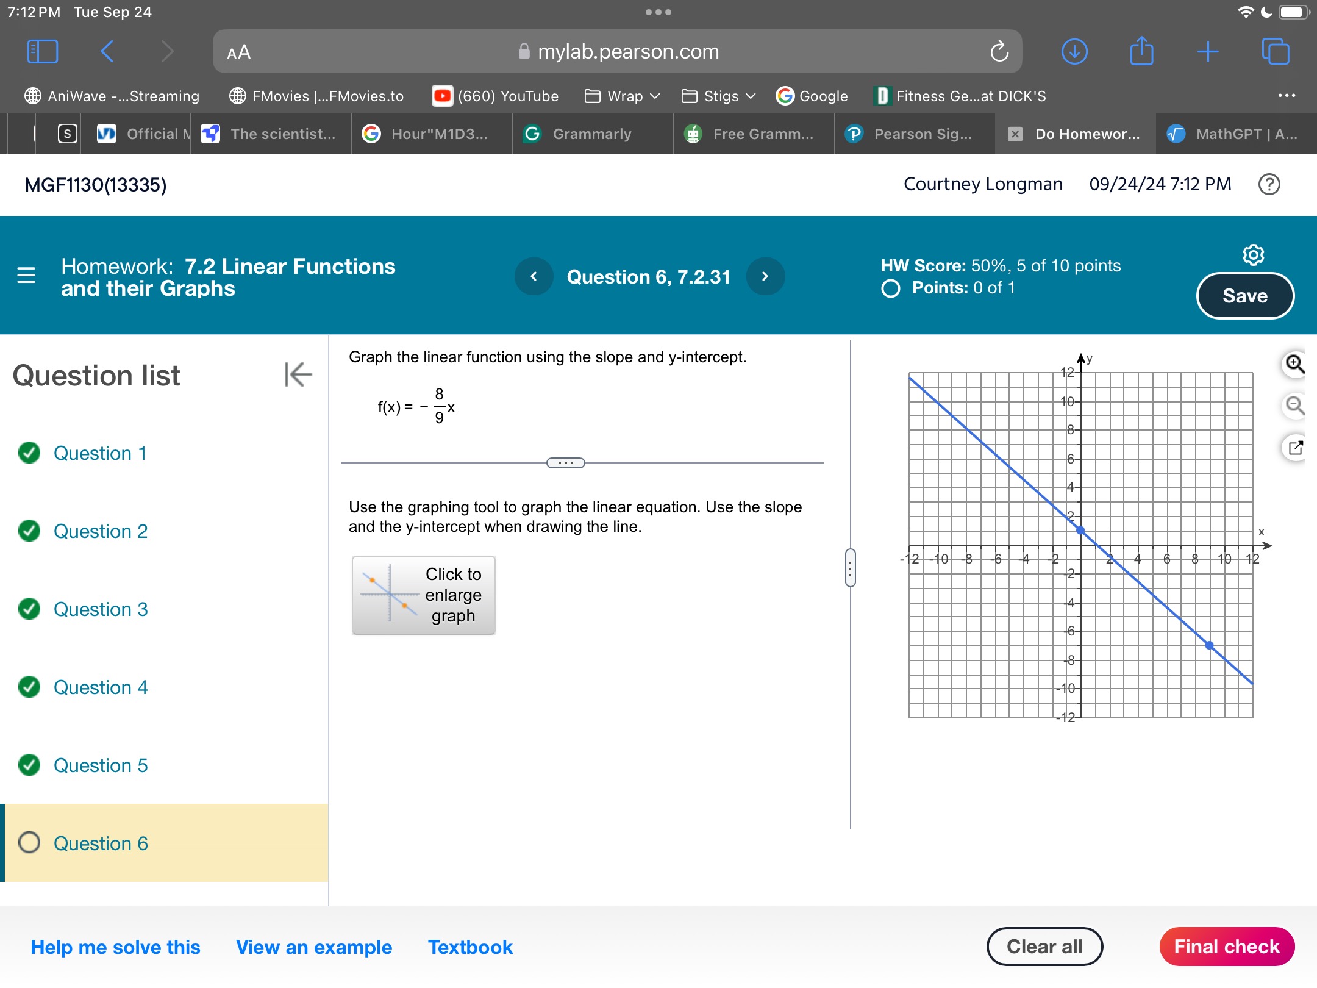Click the Points 0 of 1 status circle
1317x988 pixels.
point(890,288)
